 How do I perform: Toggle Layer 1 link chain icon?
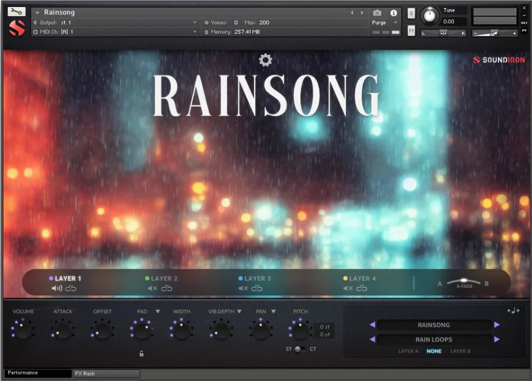point(70,288)
